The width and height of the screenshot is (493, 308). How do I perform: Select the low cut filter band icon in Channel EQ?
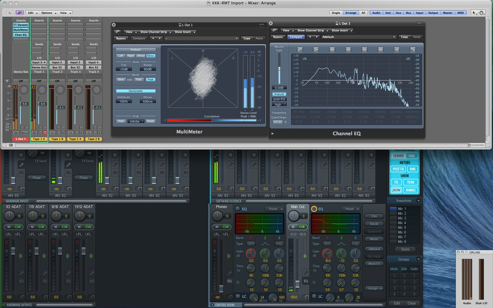pyautogui.click(x=300, y=49)
